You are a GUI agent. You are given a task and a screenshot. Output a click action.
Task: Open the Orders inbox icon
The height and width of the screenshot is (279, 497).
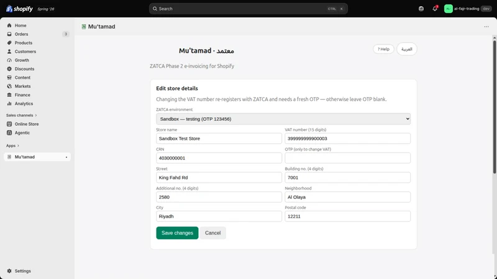9,34
